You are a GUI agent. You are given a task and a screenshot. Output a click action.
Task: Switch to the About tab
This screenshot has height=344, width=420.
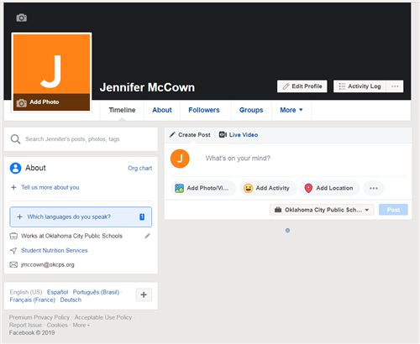(x=162, y=110)
